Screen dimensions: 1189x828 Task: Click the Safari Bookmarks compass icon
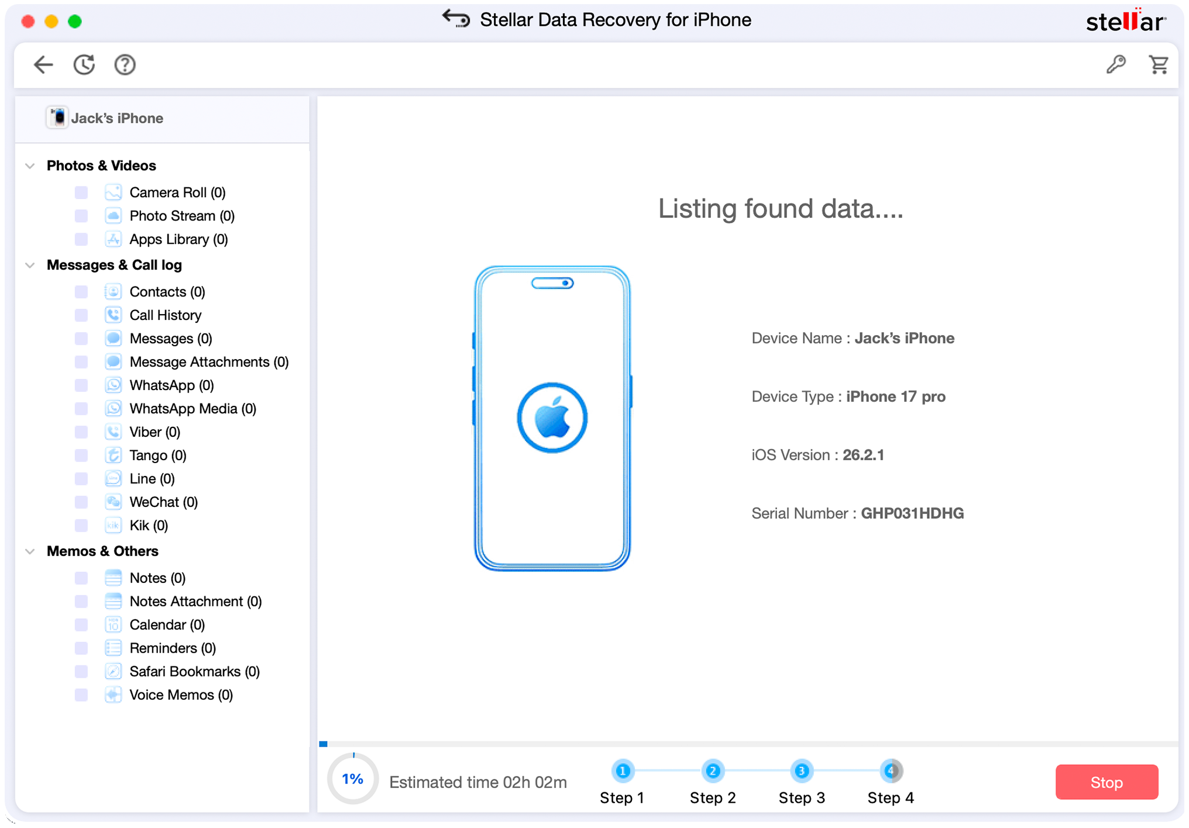click(x=113, y=671)
